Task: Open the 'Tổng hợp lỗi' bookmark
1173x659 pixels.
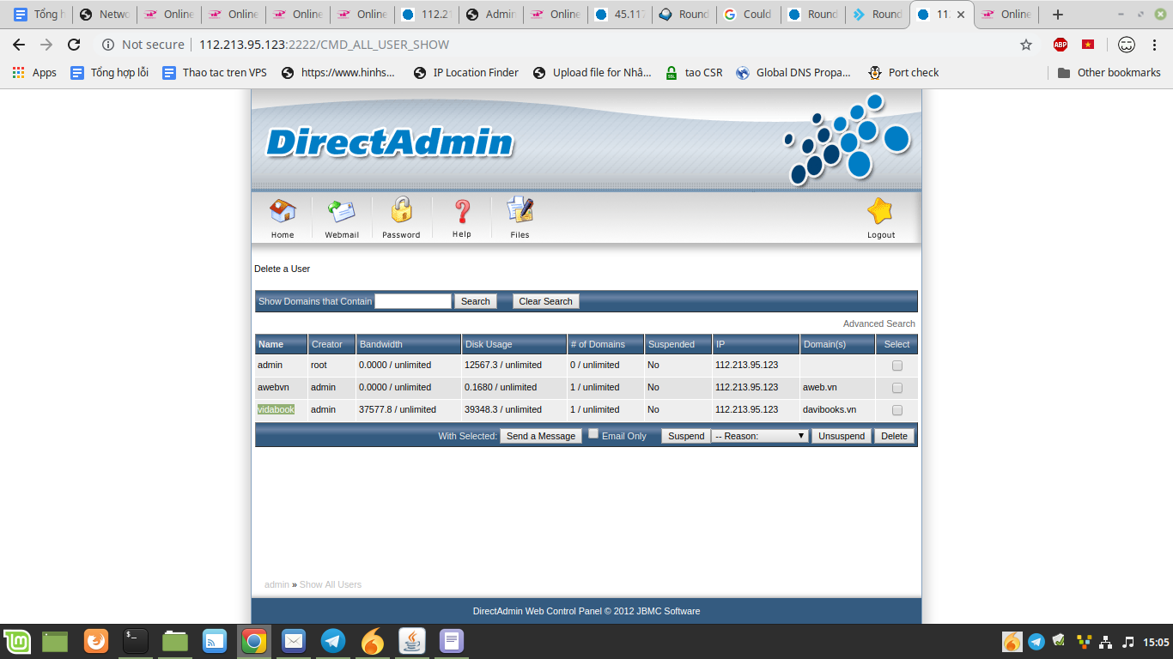Action: pyautogui.click(x=109, y=73)
